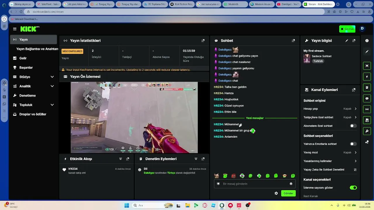
Task: Pop out the Etkinlik Akışı panel
Action: pos(127,159)
